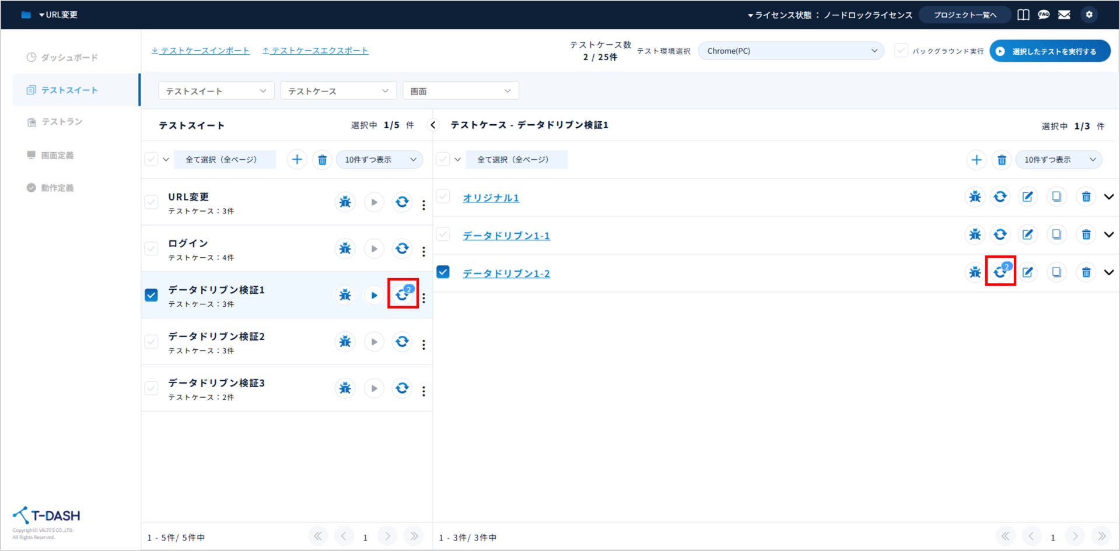Open the 画面 filter dropdown

pyautogui.click(x=460, y=91)
